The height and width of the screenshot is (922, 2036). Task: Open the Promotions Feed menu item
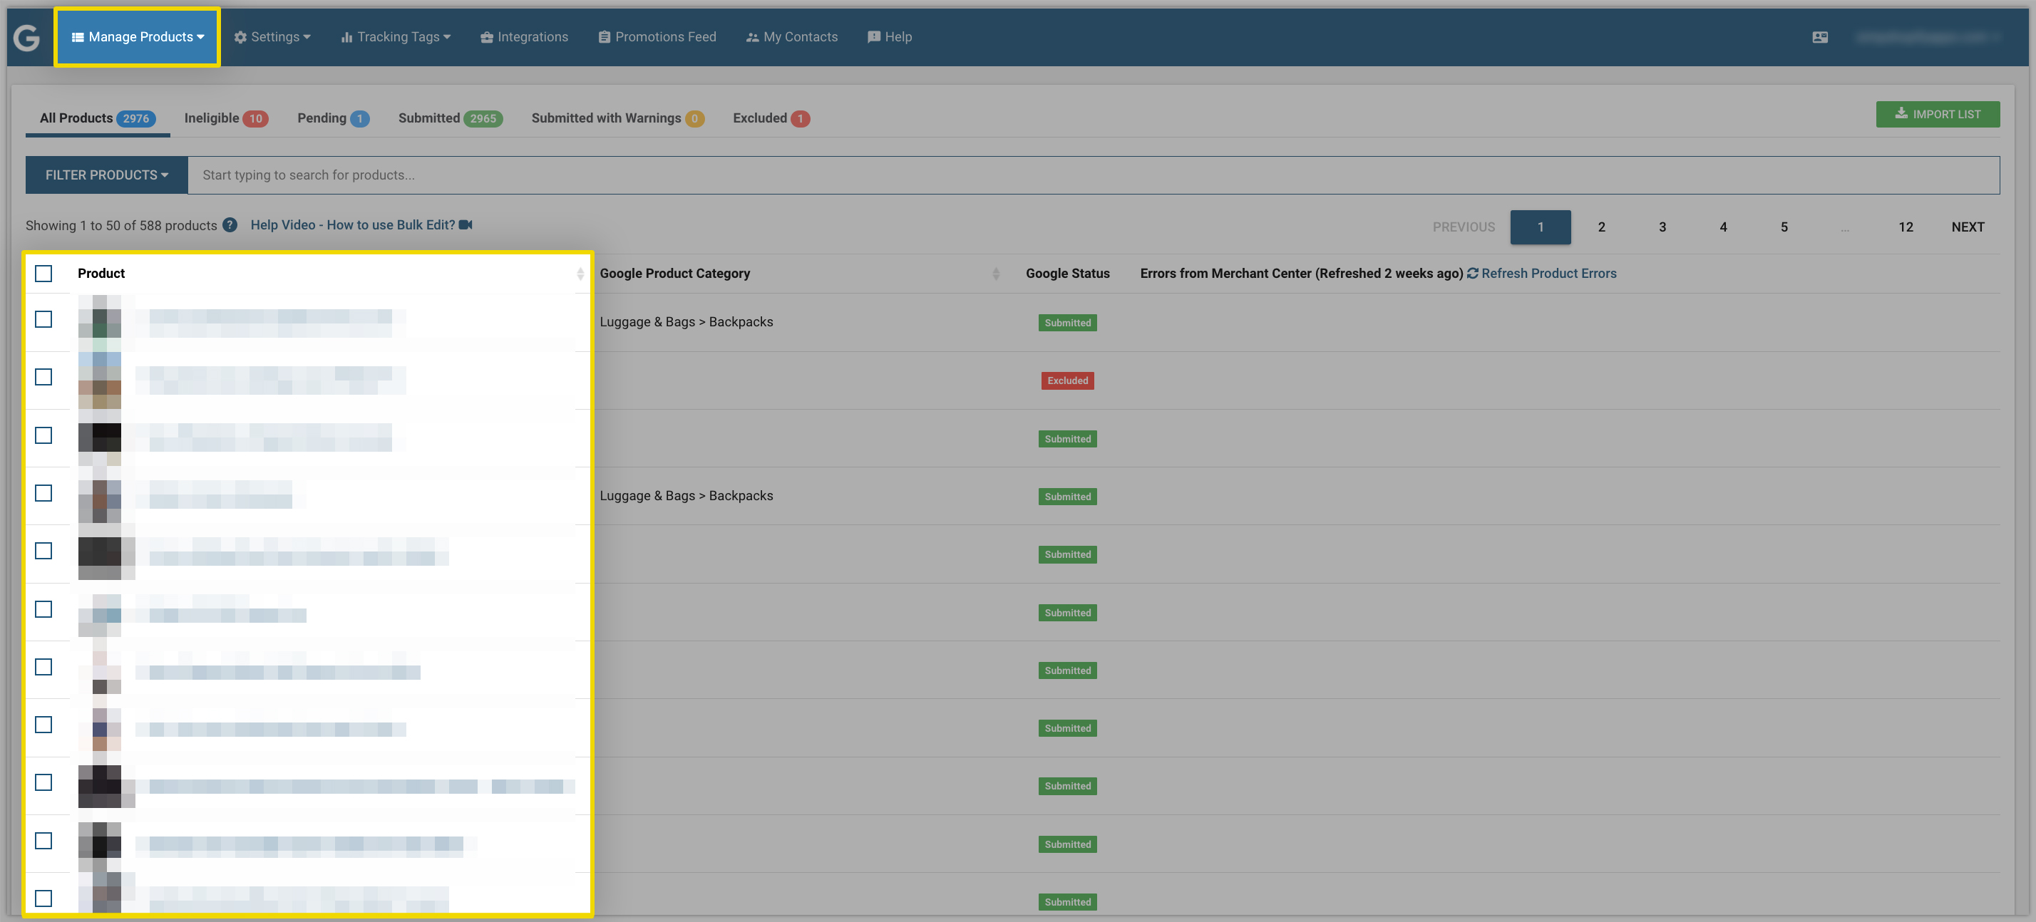click(657, 37)
